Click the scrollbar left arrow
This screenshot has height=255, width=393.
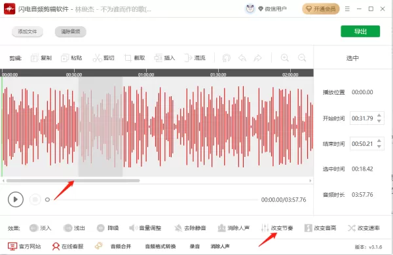point(3,180)
